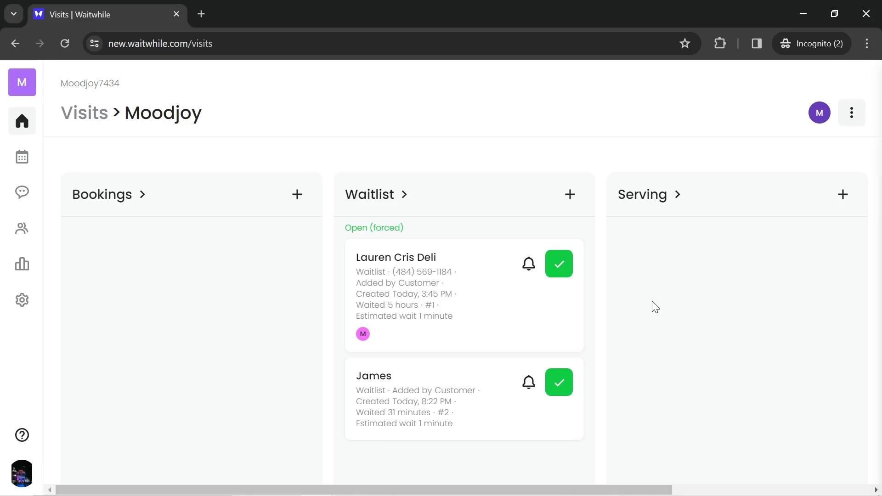Open the messages chat bubble icon
This screenshot has width=882, height=496.
tap(22, 192)
